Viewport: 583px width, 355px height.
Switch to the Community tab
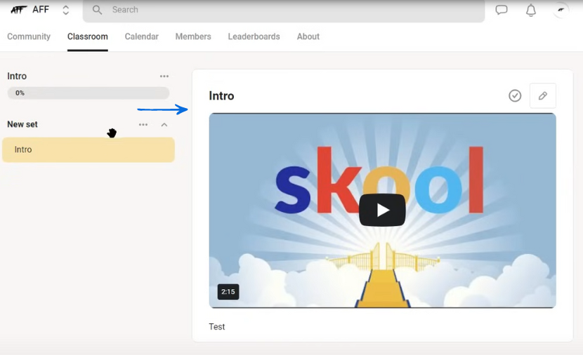coord(29,36)
